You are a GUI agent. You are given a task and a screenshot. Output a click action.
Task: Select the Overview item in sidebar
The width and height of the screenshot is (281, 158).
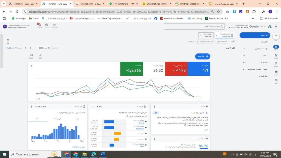pos(255,35)
